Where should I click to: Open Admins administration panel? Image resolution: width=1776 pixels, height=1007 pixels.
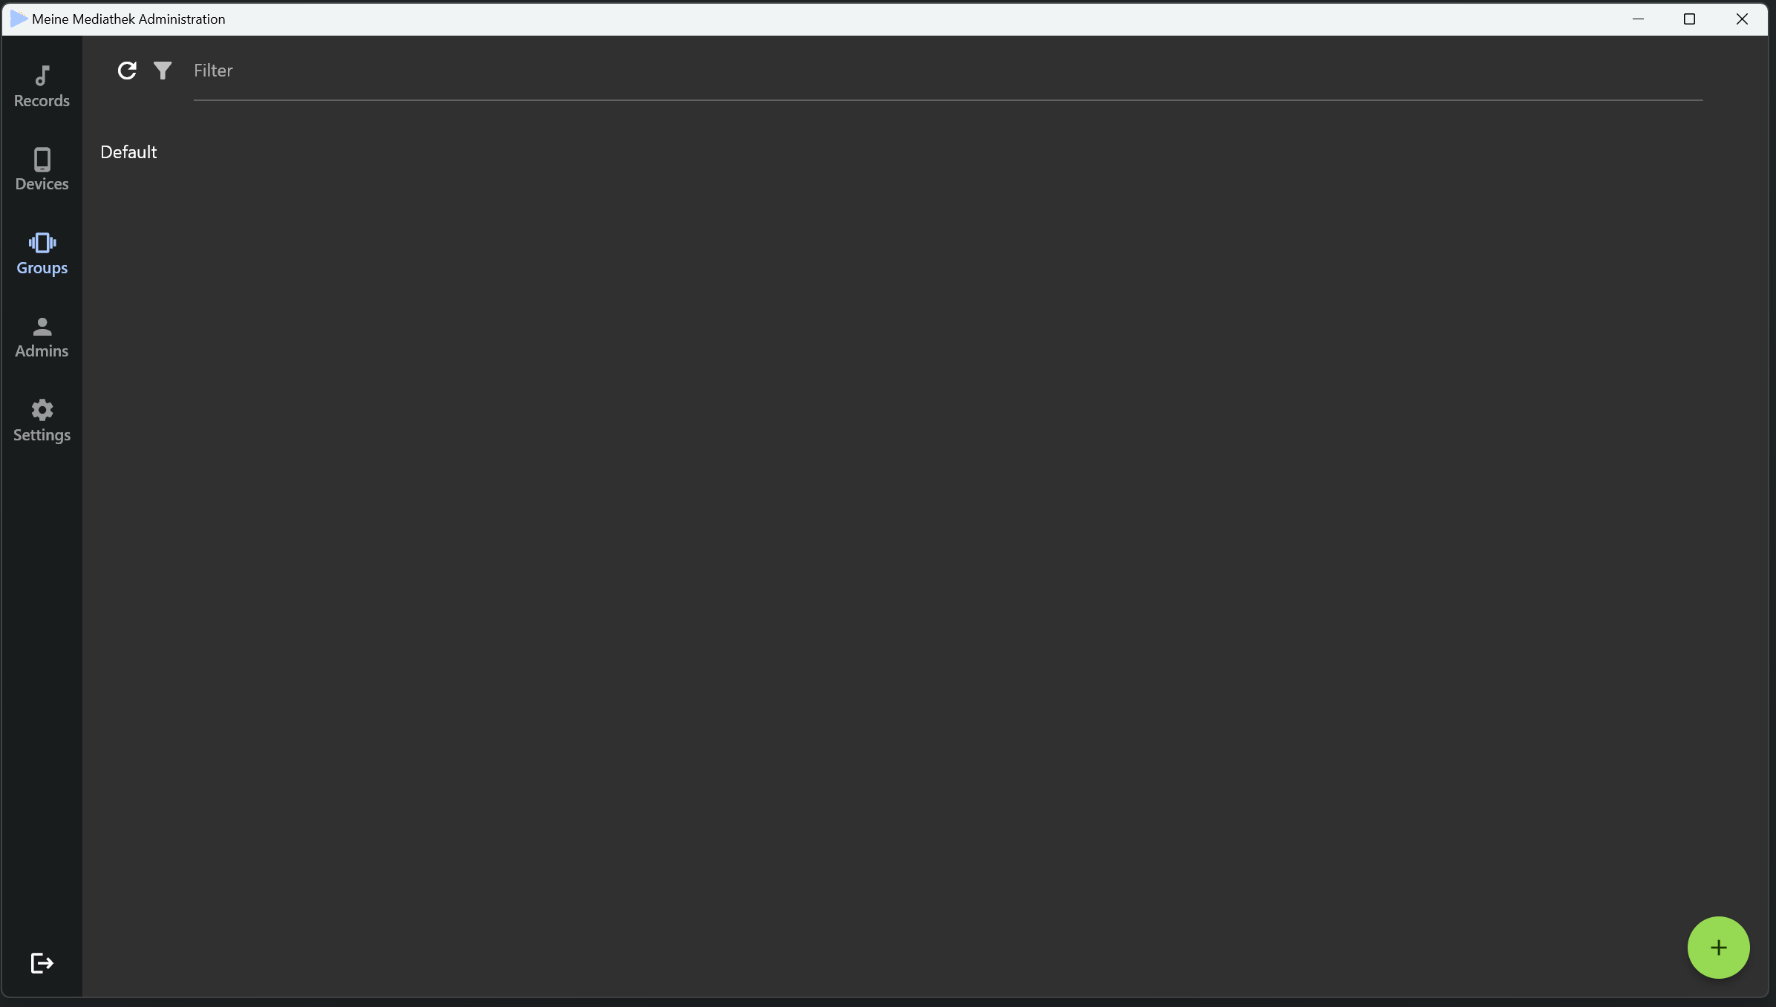pyautogui.click(x=42, y=336)
